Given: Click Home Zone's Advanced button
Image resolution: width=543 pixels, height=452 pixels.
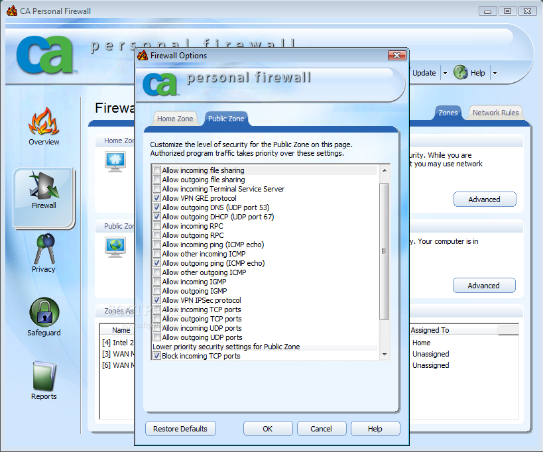Looking at the screenshot, I should [x=485, y=199].
